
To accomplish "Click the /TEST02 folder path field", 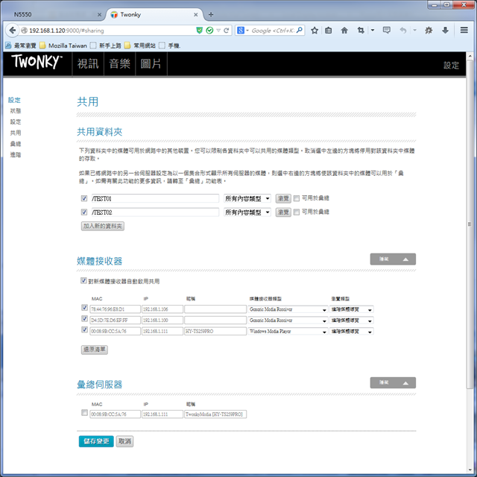I will pos(155,212).
